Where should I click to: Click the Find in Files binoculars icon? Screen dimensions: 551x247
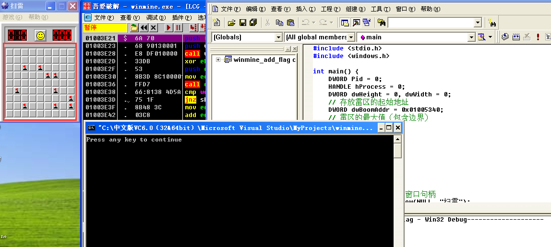click(382, 23)
